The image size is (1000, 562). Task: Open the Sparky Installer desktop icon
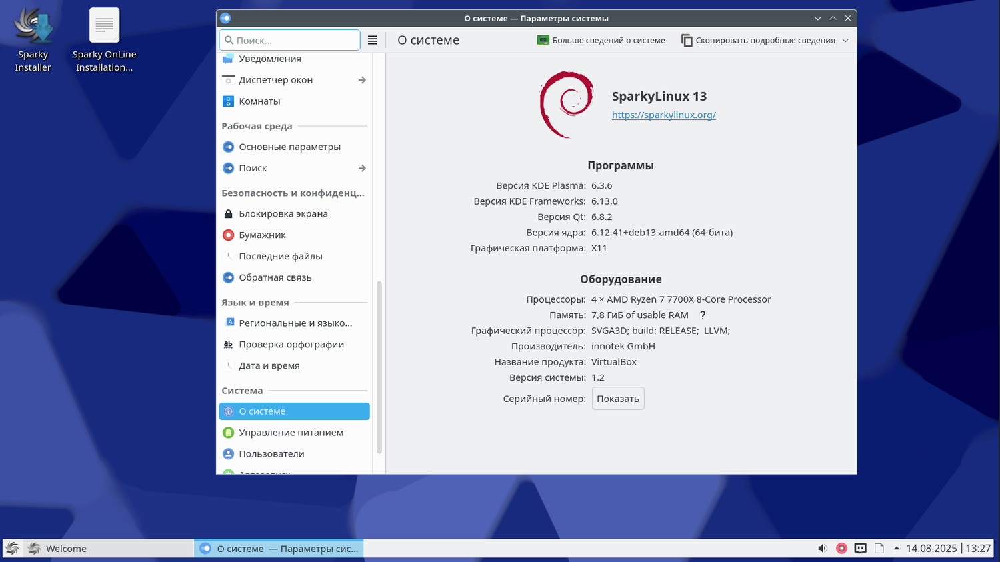[x=33, y=40]
